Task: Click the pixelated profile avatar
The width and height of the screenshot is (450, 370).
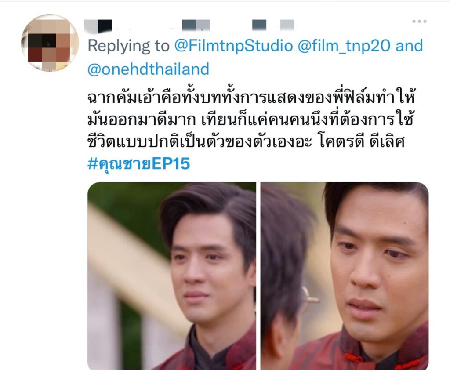Action: (50, 43)
